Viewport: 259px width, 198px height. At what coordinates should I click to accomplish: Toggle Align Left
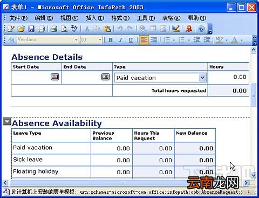(x=144, y=40)
